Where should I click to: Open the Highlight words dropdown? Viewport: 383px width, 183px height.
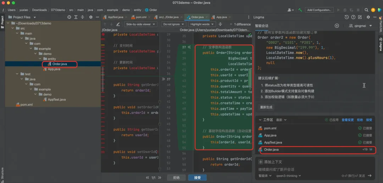click(202, 24)
